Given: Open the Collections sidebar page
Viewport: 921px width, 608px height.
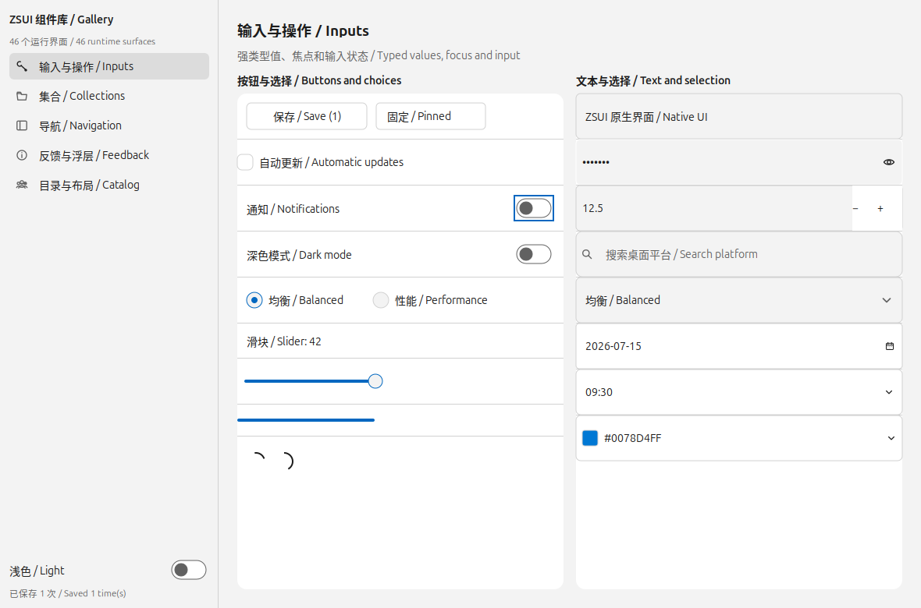Looking at the screenshot, I should click(109, 96).
